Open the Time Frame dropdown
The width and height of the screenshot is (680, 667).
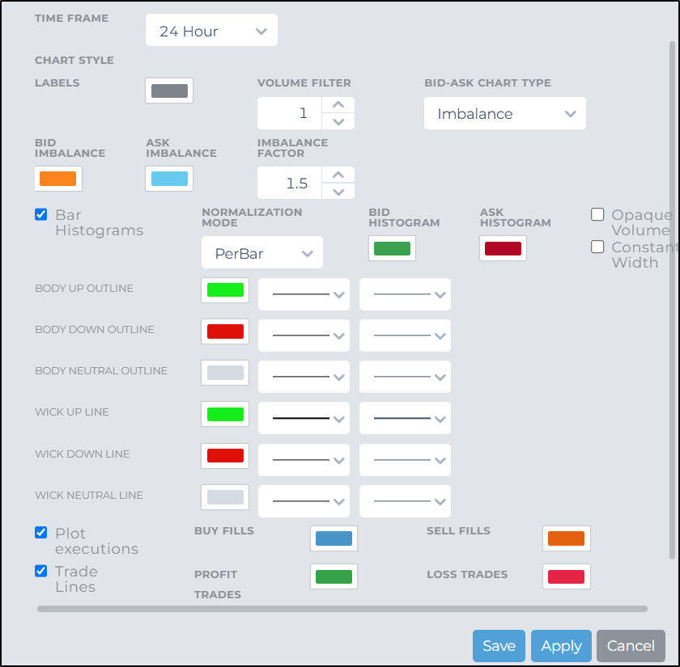211,31
